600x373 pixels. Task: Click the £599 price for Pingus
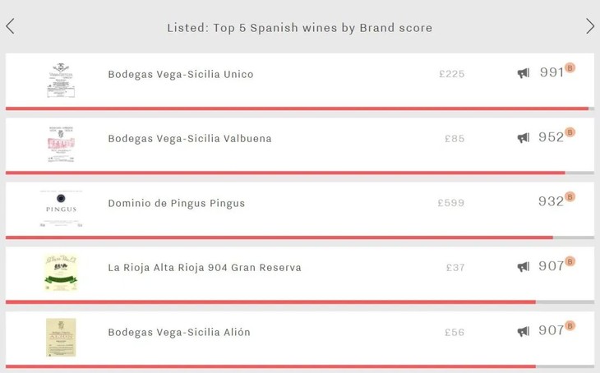[x=451, y=203]
